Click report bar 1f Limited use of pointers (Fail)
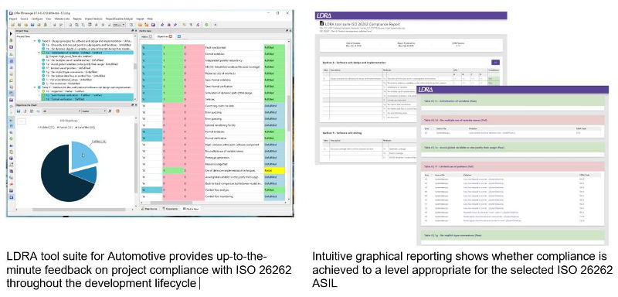 [x=512, y=166]
